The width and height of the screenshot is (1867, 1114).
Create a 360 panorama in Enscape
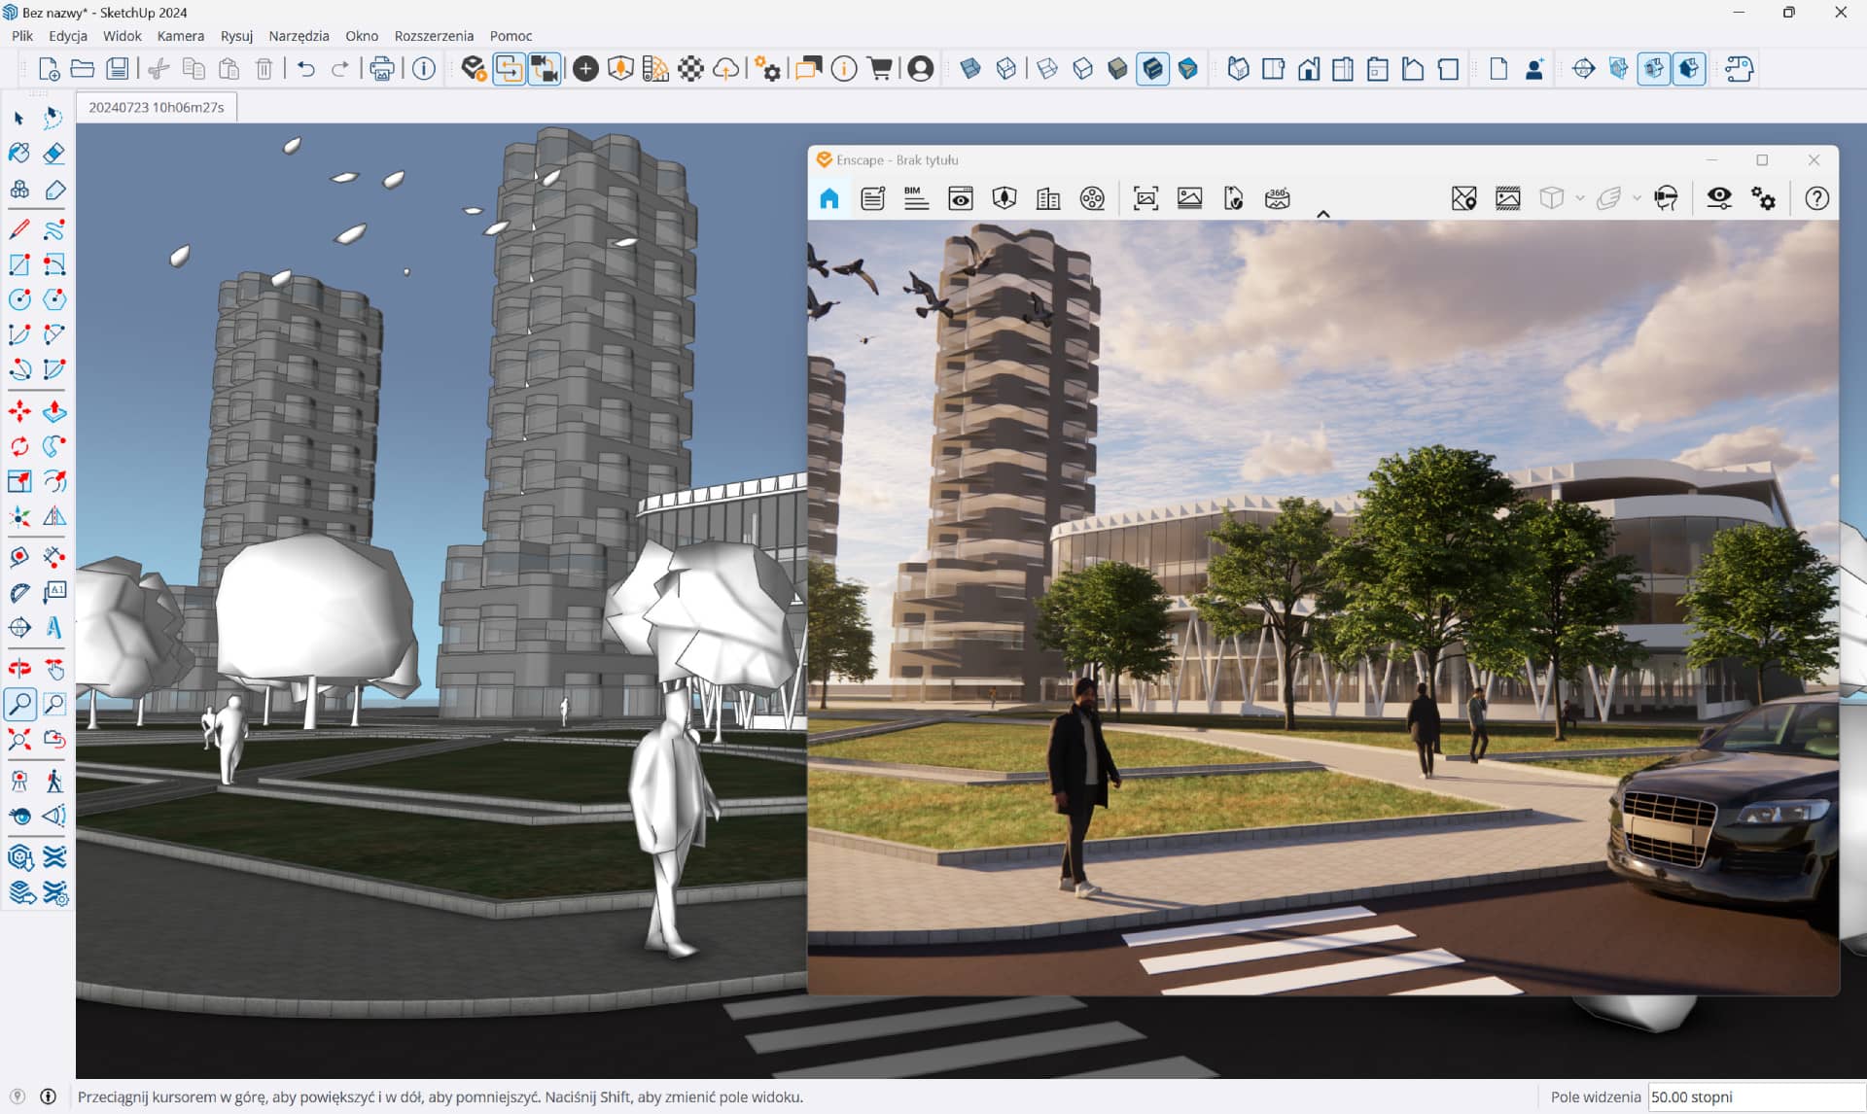point(1279,198)
